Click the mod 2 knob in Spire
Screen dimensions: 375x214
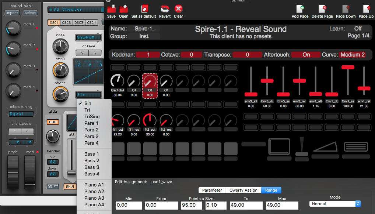(13, 49)
